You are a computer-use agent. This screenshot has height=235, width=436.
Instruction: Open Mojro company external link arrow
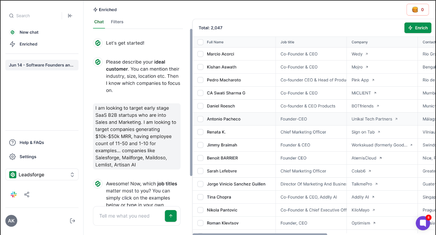pyautogui.click(x=367, y=67)
